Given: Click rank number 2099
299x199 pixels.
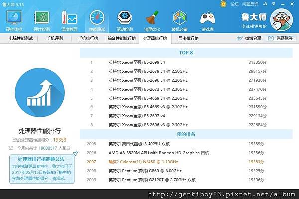Looking at the screenshot, I should (x=91, y=180).
